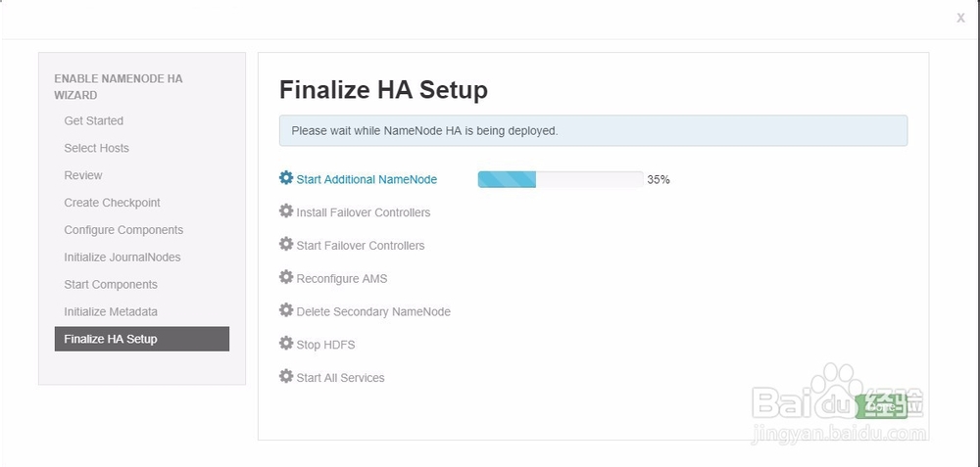Open Initialize JournalNodes wizard step
Screen dimensions: 980x467
click(x=122, y=257)
